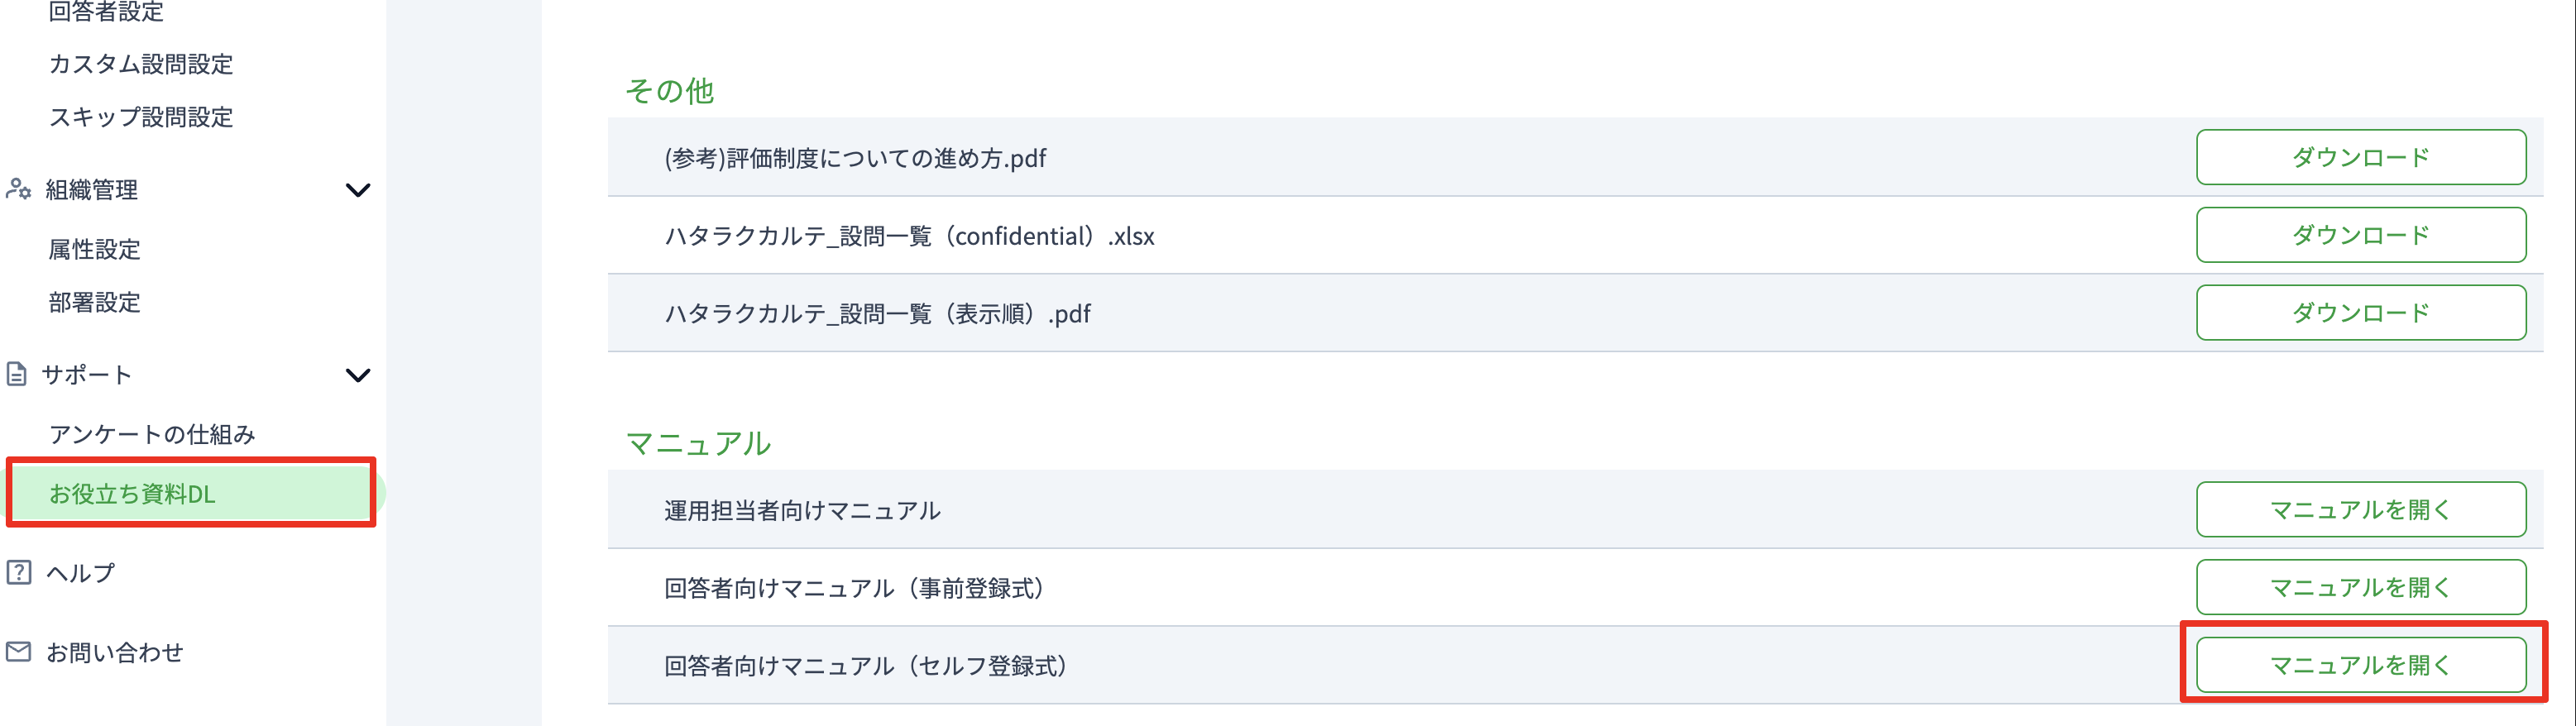2576x726 pixels.
Task: Download 設問一覧(表示順).pdf
Action: coord(2360,313)
